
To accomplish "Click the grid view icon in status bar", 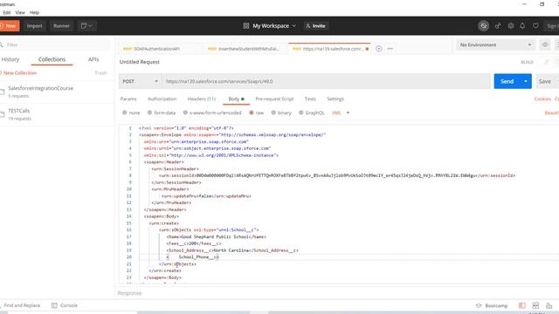I will coord(535,305).
